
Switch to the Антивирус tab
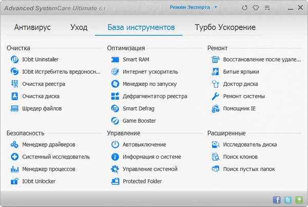tap(32, 27)
